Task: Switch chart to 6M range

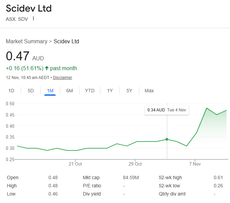Action: [x=70, y=91]
